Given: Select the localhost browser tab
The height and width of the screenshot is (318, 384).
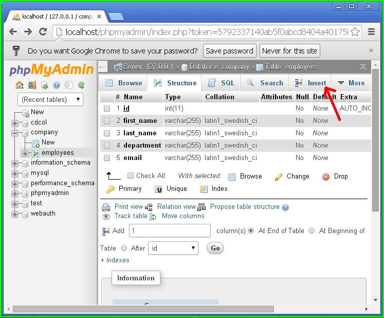Looking at the screenshot, I should pos(58,16).
